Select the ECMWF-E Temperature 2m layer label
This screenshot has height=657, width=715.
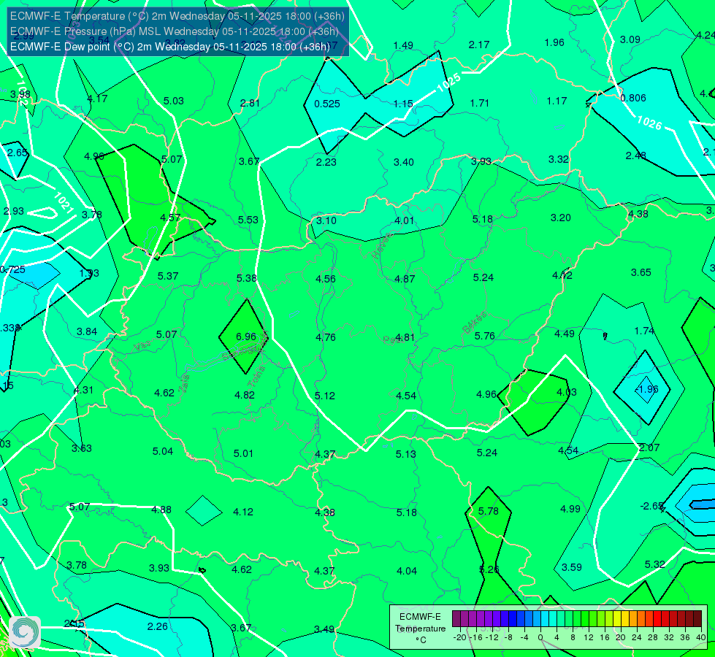pos(177,16)
